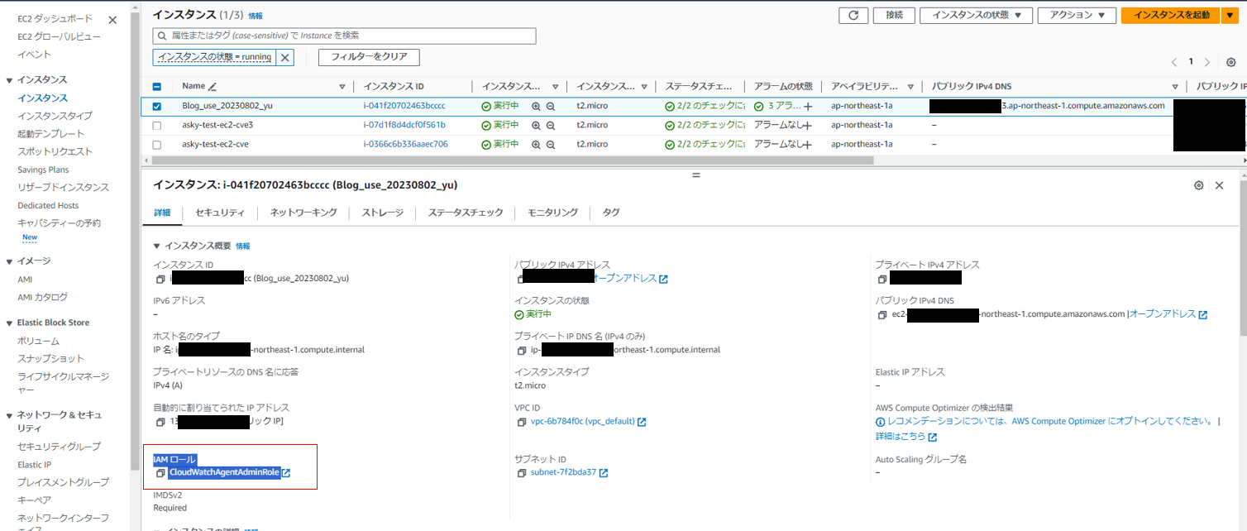Screen dimensions: 1247x531
Task: Uncheck the Blog_use_20230802_yu row checkbox
Action: tap(157, 106)
